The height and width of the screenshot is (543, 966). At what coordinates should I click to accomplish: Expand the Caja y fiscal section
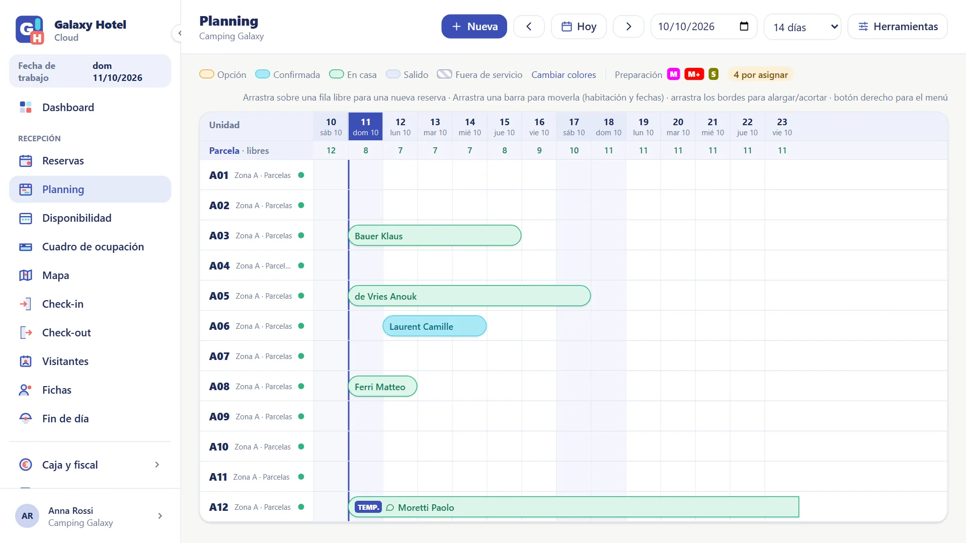90,465
